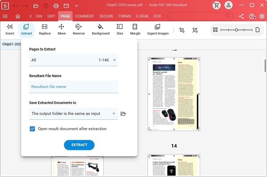Open the hamburger menu
The height and width of the screenshot is (177, 267).
(x=5, y=16)
